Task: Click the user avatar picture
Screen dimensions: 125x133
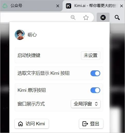Action: 20,35
